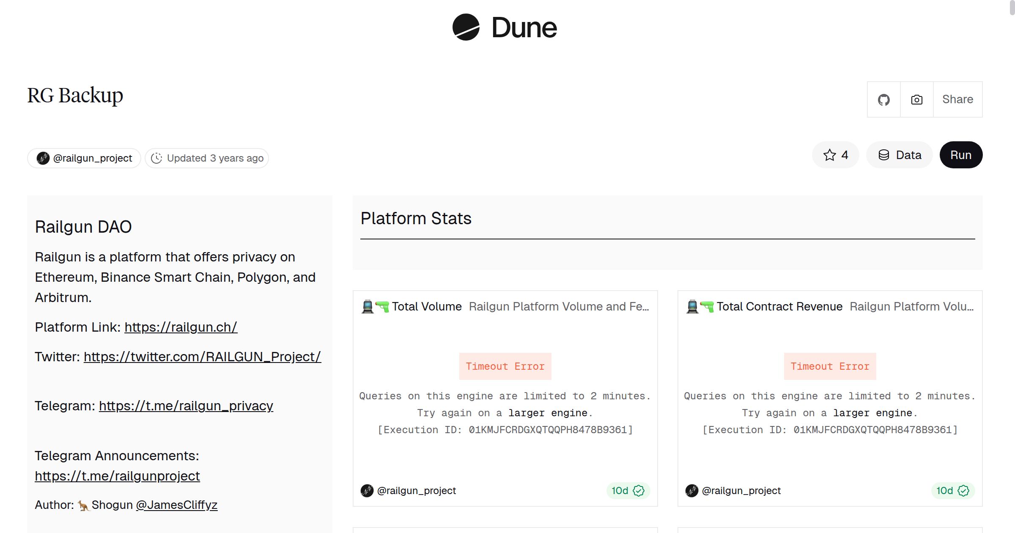Open the Total Contract Revenue query title

point(779,306)
